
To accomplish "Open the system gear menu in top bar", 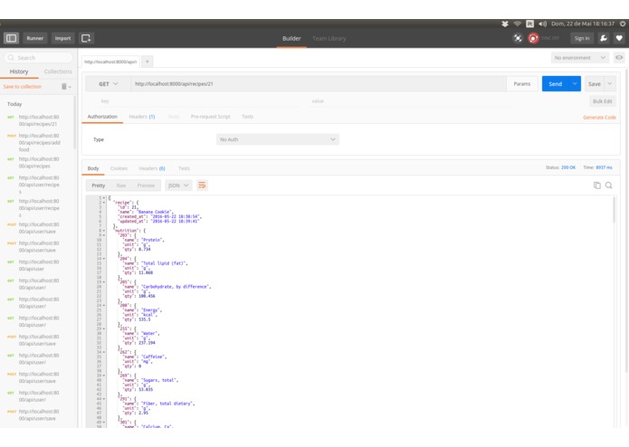I will point(623,24).
